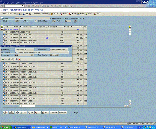Click the command field in the top toolbar
This screenshot has width=156, height=129.
point(14,6)
